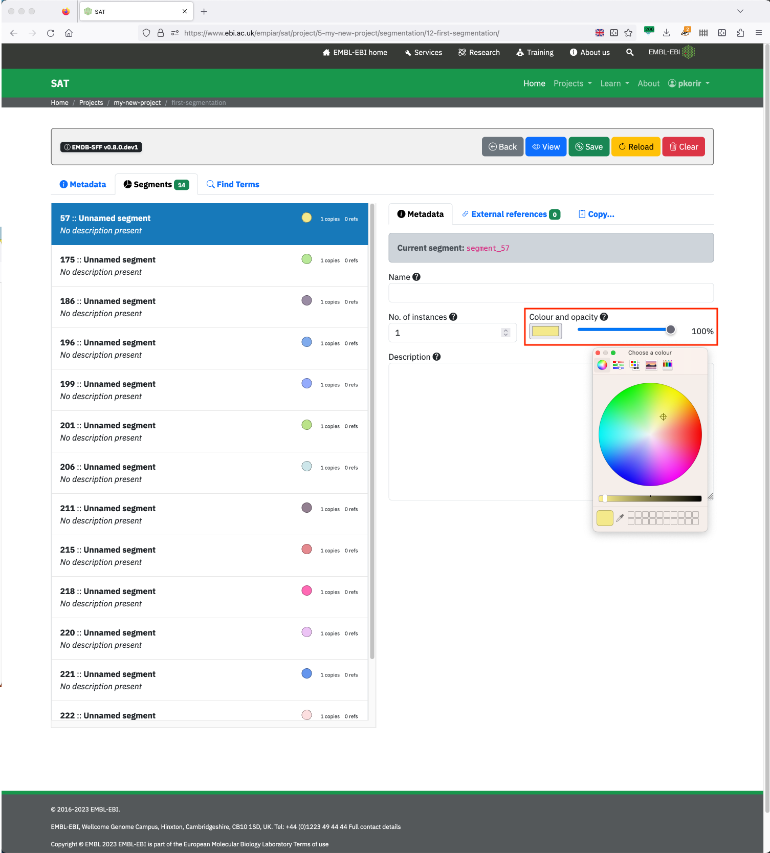Image resolution: width=770 pixels, height=853 pixels.
Task: Open the Copy... tab
Action: pos(596,214)
